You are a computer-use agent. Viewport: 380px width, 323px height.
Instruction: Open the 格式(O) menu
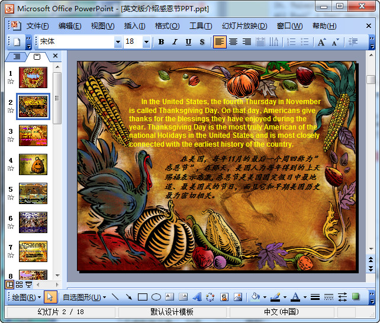[168, 26]
